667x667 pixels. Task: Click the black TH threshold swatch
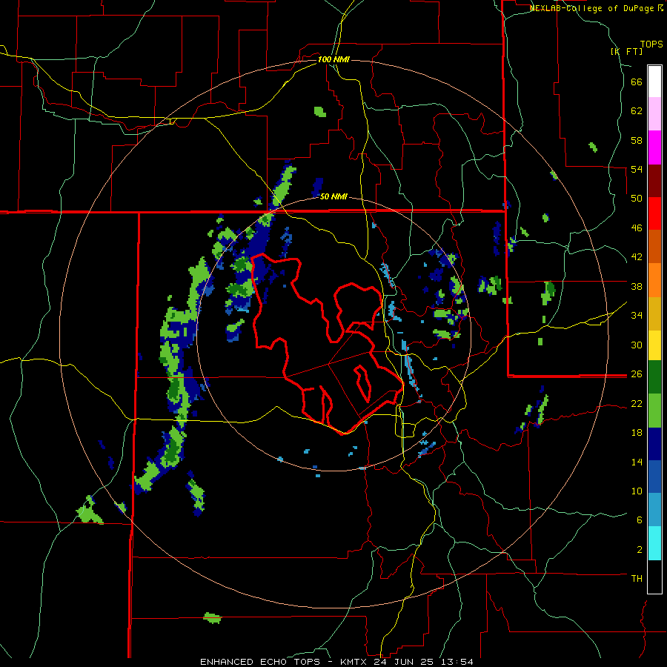[x=654, y=577]
